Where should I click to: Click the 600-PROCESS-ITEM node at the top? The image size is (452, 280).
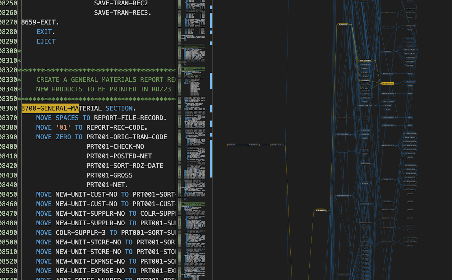click(x=343, y=25)
